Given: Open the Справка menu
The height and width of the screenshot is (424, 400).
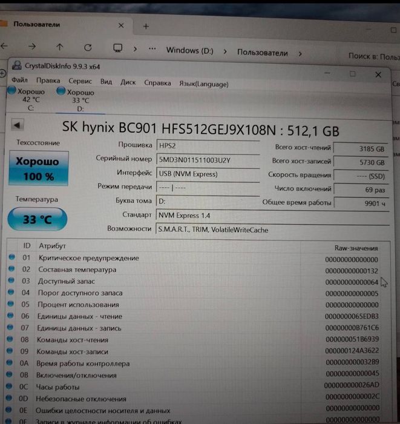Looking at the screenshot, I should (x=157, y=83).
